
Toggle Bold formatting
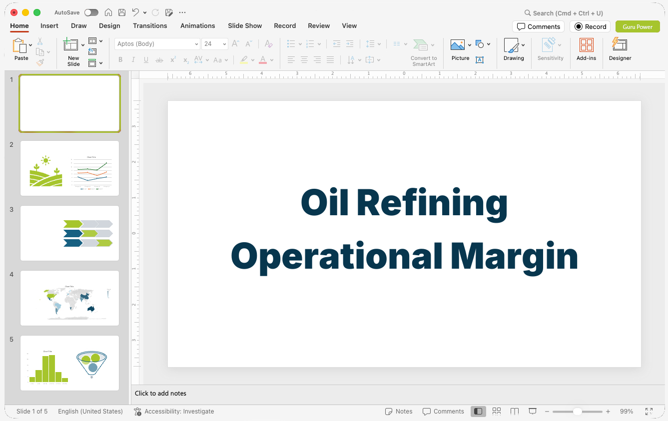120,60
